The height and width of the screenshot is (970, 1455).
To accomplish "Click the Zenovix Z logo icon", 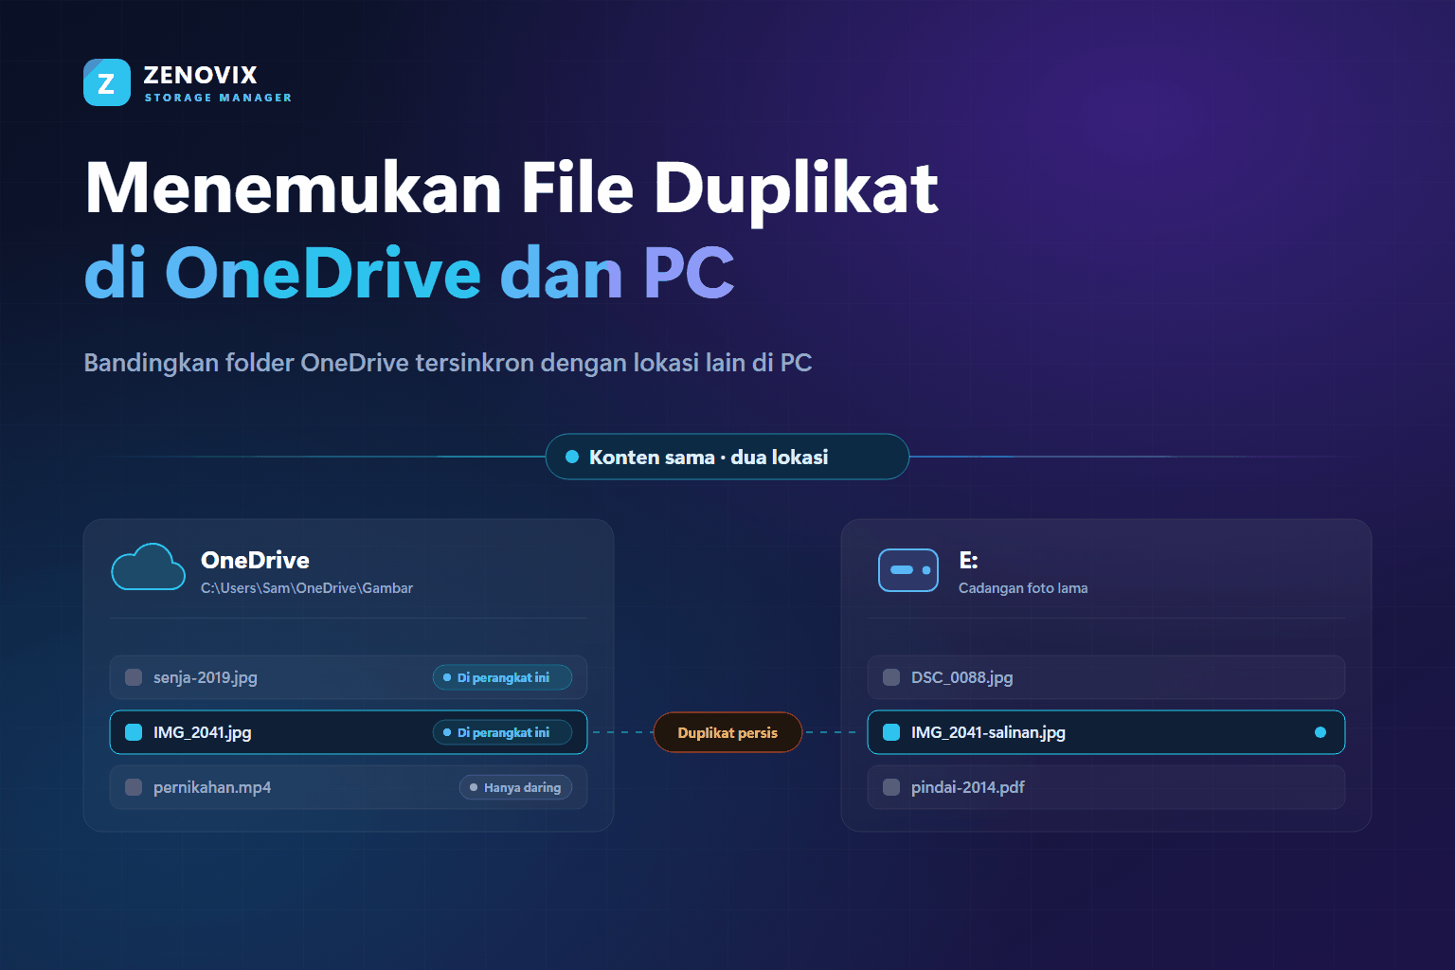I will 107,82.
